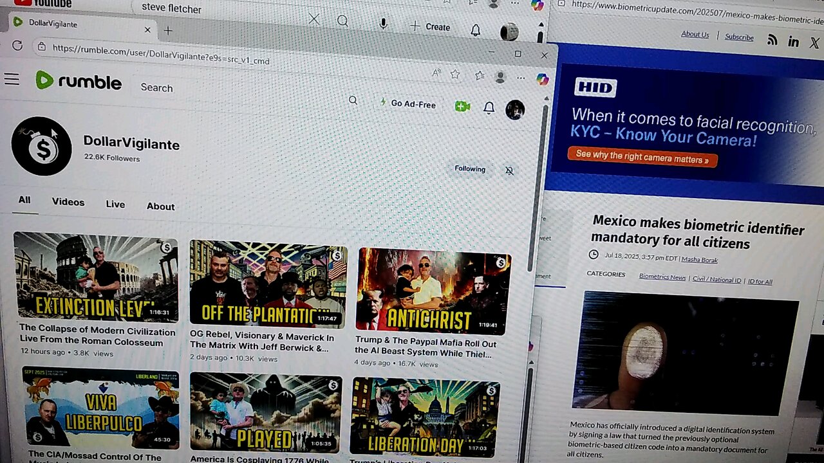The width and height of the screenshot is (824, 463).
Task: Click the DollarVigilante channel avatar
Action: point(42,146)
